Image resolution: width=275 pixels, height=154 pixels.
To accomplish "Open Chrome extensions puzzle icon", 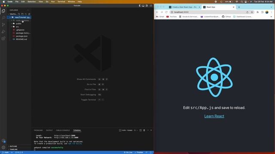I will pos(257,12).
